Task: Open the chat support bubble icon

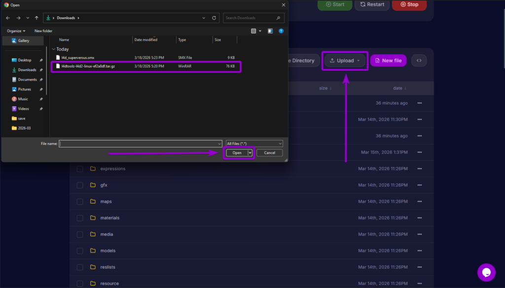Action: [486, 272]
